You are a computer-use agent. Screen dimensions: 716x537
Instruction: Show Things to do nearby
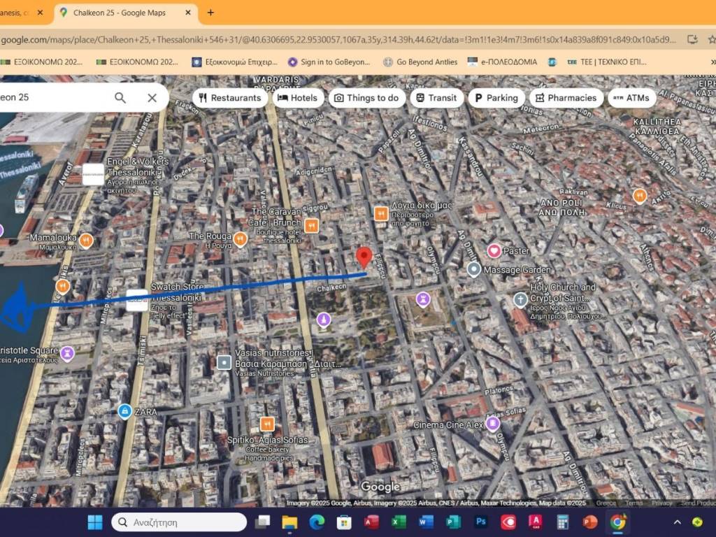(x=366, y=98)
